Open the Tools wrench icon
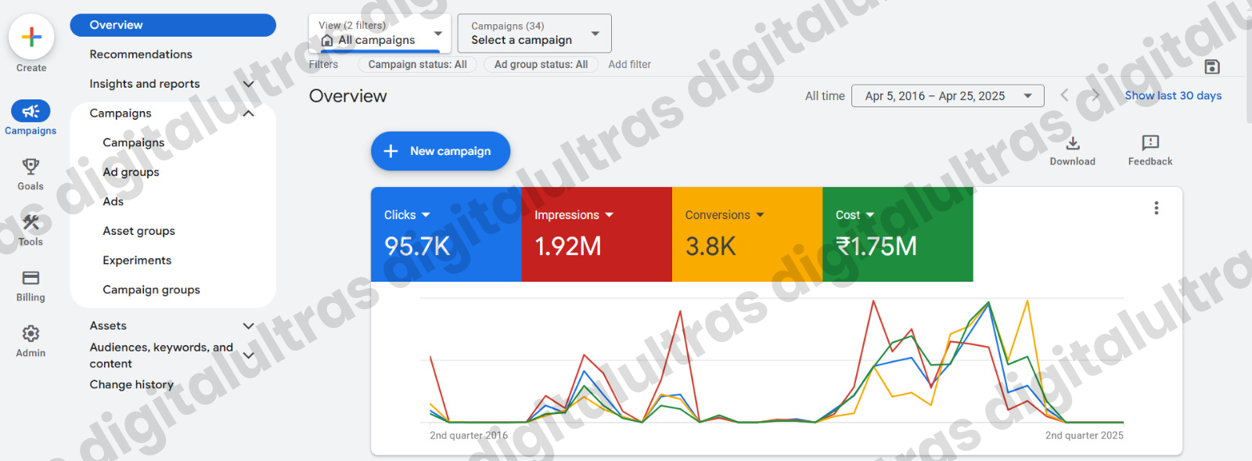The width and height of the screenshot is (1252, 461). 31,222
